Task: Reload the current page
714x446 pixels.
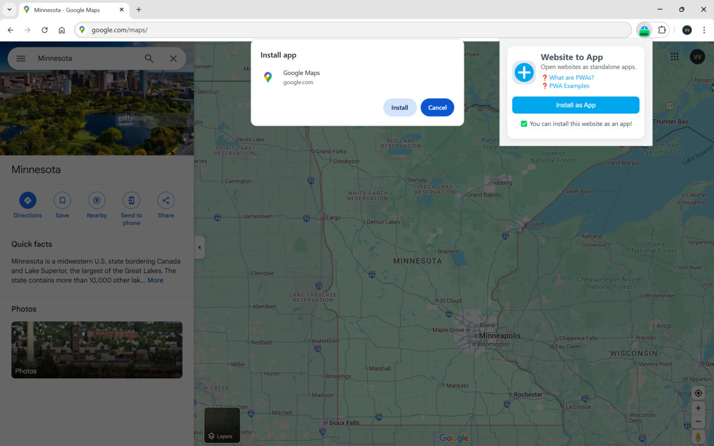Action: 45,30
